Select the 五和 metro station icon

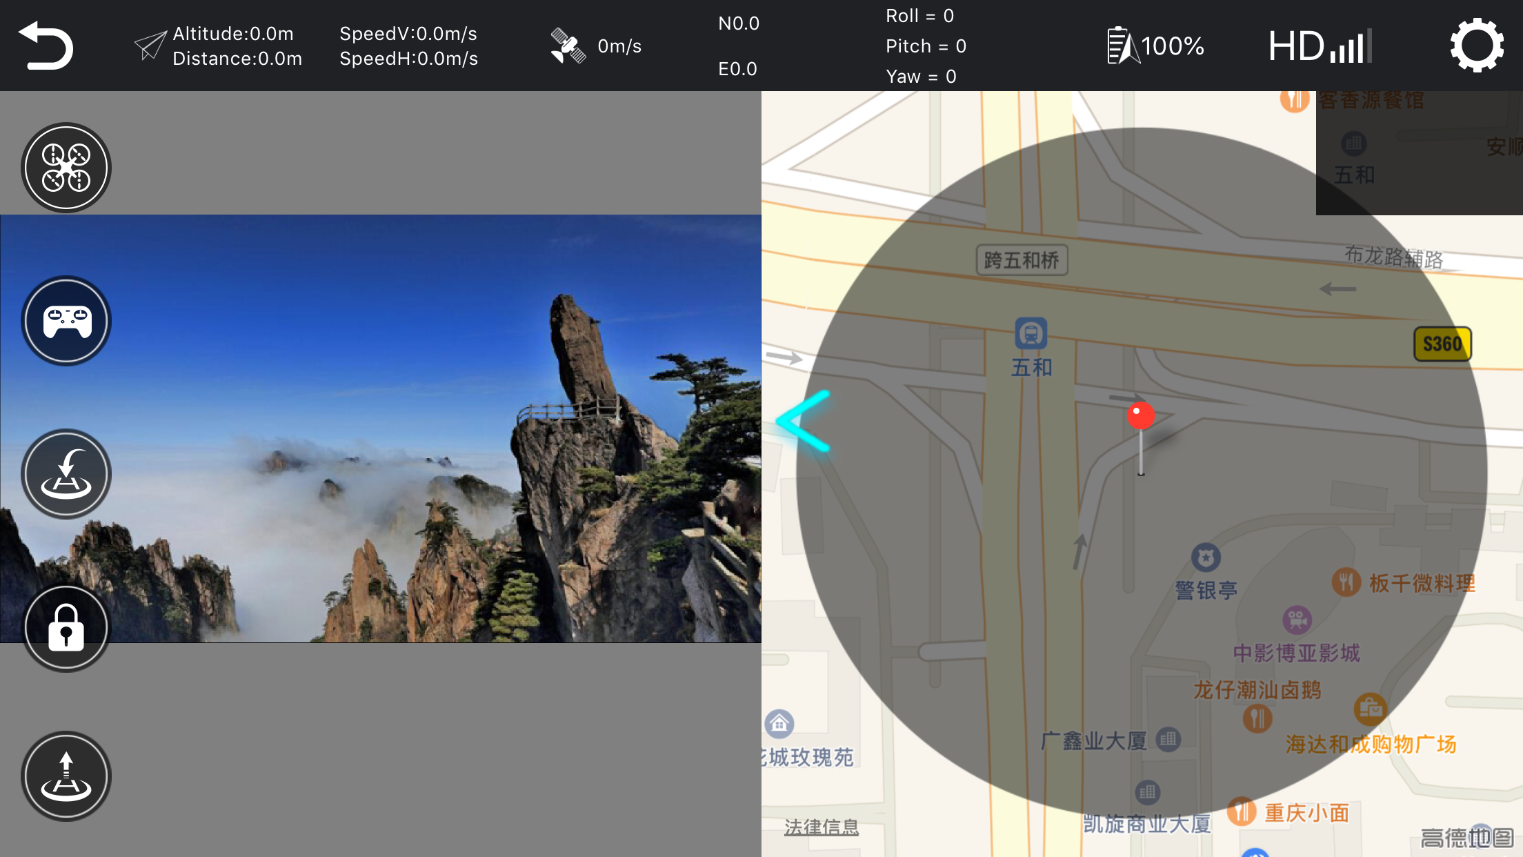(x=1031, y=334)
